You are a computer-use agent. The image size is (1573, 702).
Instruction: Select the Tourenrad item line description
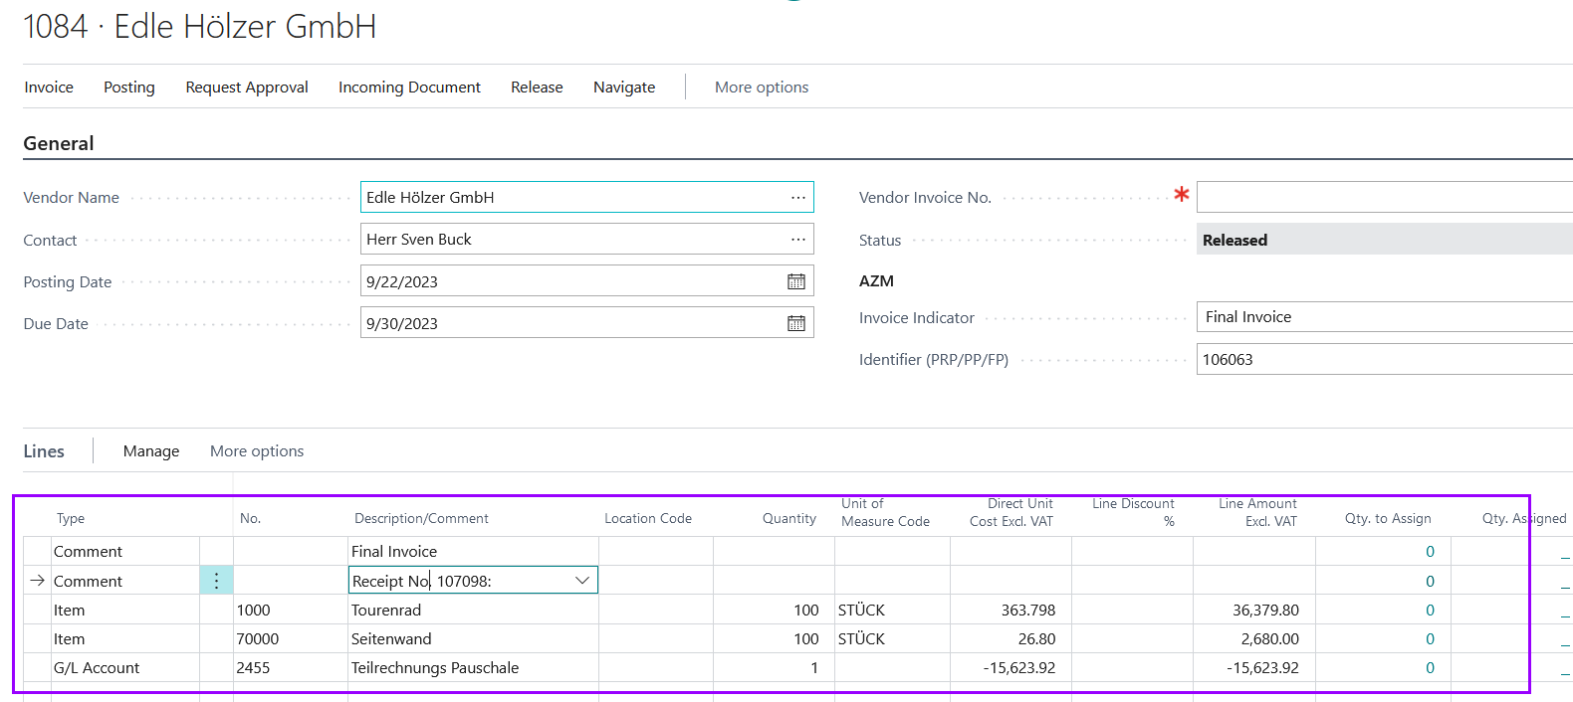(x=386, y=611)
